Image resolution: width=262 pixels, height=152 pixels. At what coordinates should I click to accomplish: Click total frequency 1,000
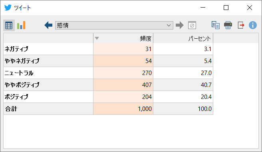145,109
